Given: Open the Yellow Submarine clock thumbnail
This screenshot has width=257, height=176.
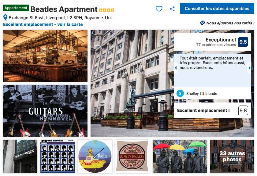Looking at the screenshot, I should pyautogui.click(x=95, y=156).
